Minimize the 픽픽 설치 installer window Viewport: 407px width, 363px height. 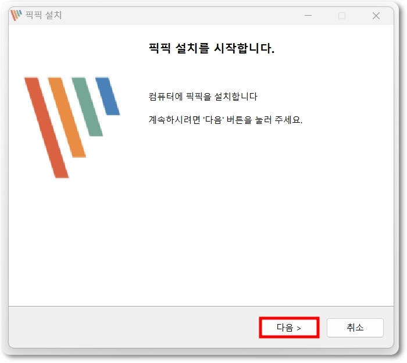point(308,16)
